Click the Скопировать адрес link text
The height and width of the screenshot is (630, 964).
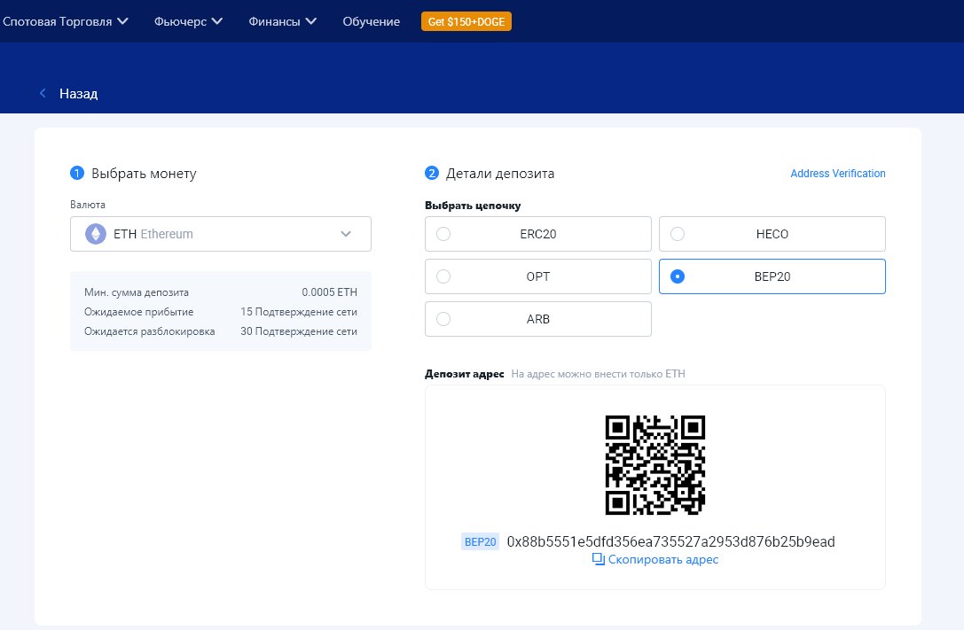pos(663,559)
